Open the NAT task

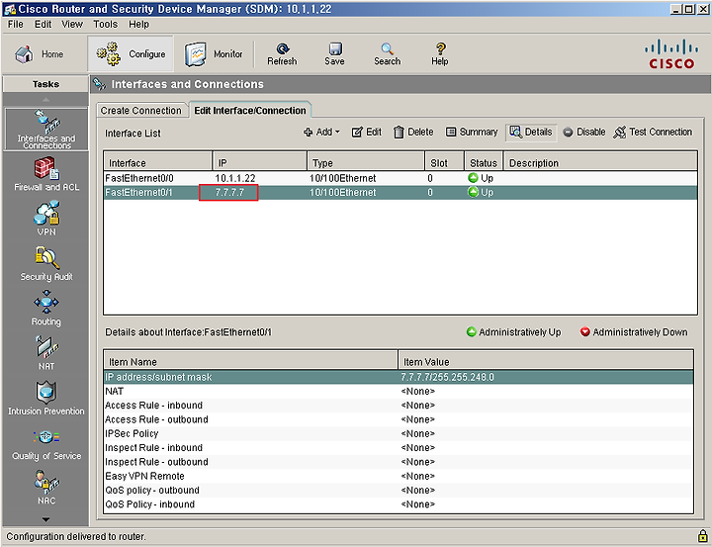46,353
